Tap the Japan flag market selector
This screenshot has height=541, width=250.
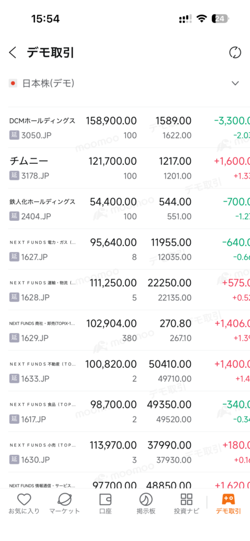point(13,83)
